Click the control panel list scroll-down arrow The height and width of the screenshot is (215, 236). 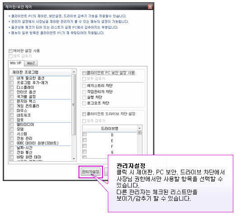(x=74, y=159)
